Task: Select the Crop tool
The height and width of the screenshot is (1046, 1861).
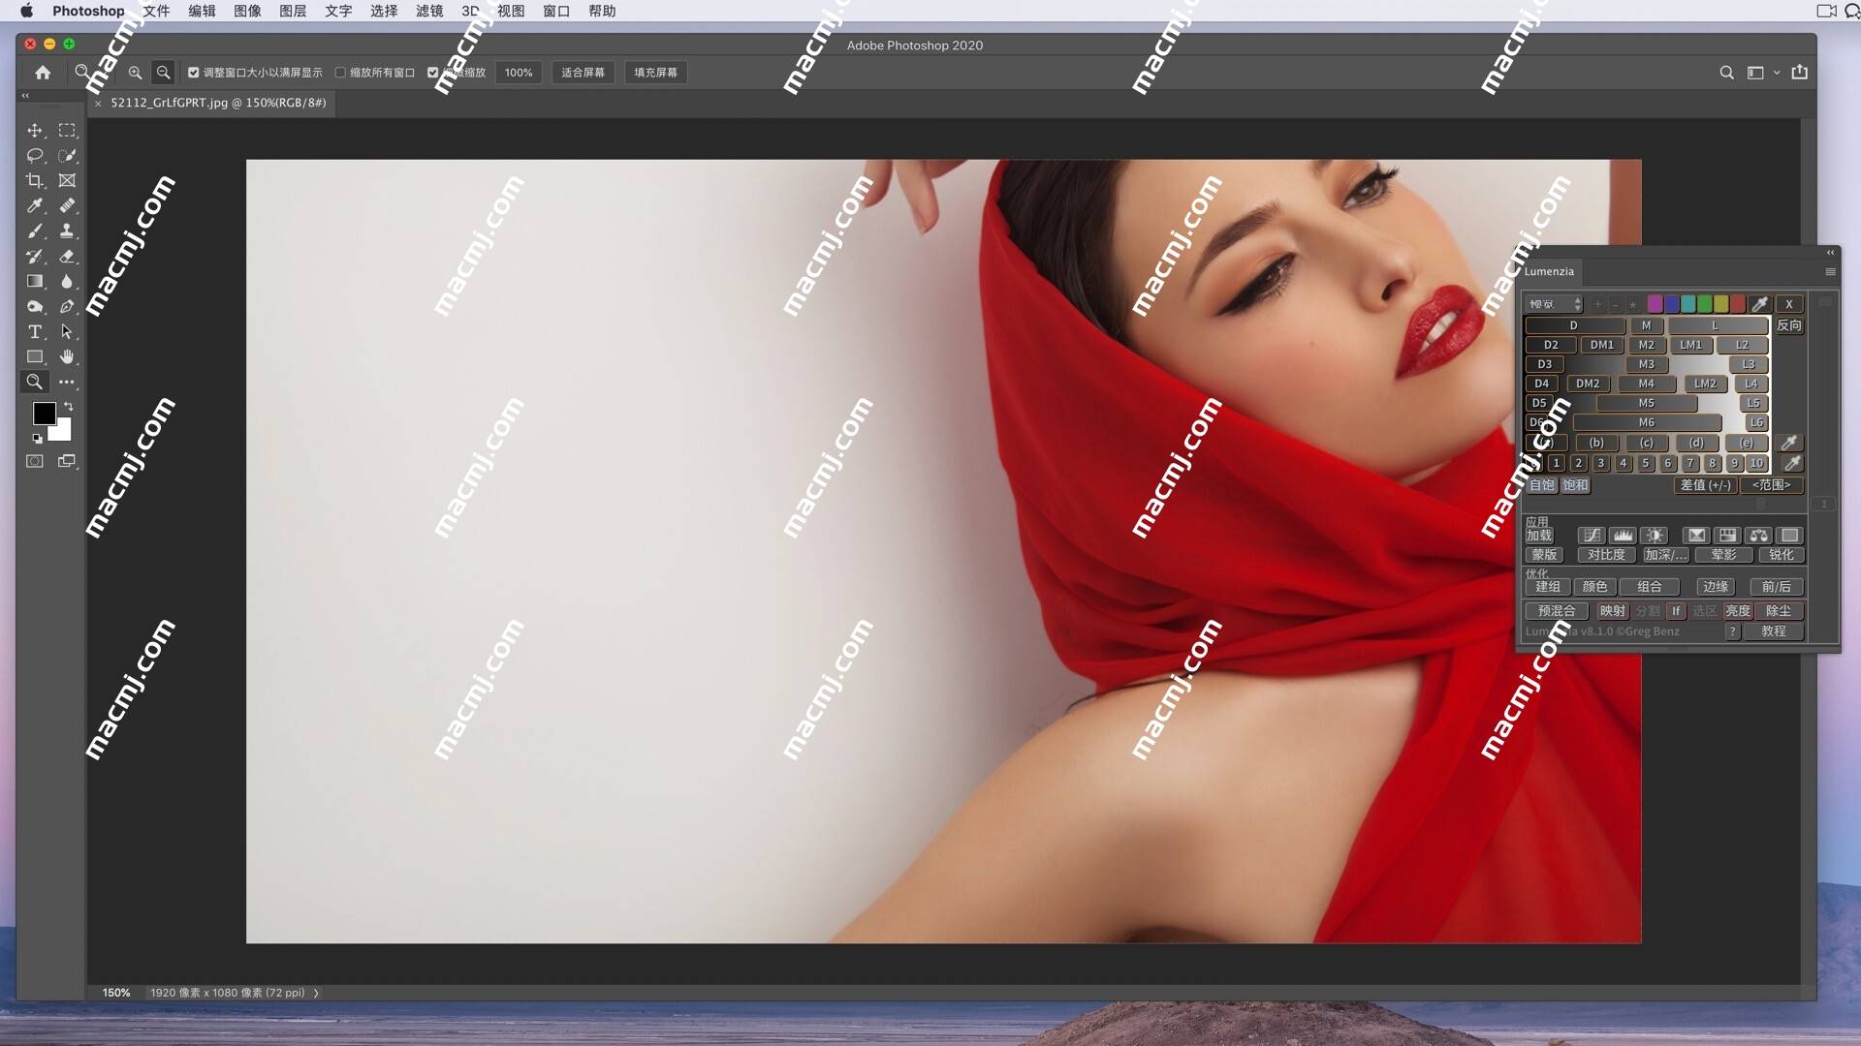Action: click(35, 181)
